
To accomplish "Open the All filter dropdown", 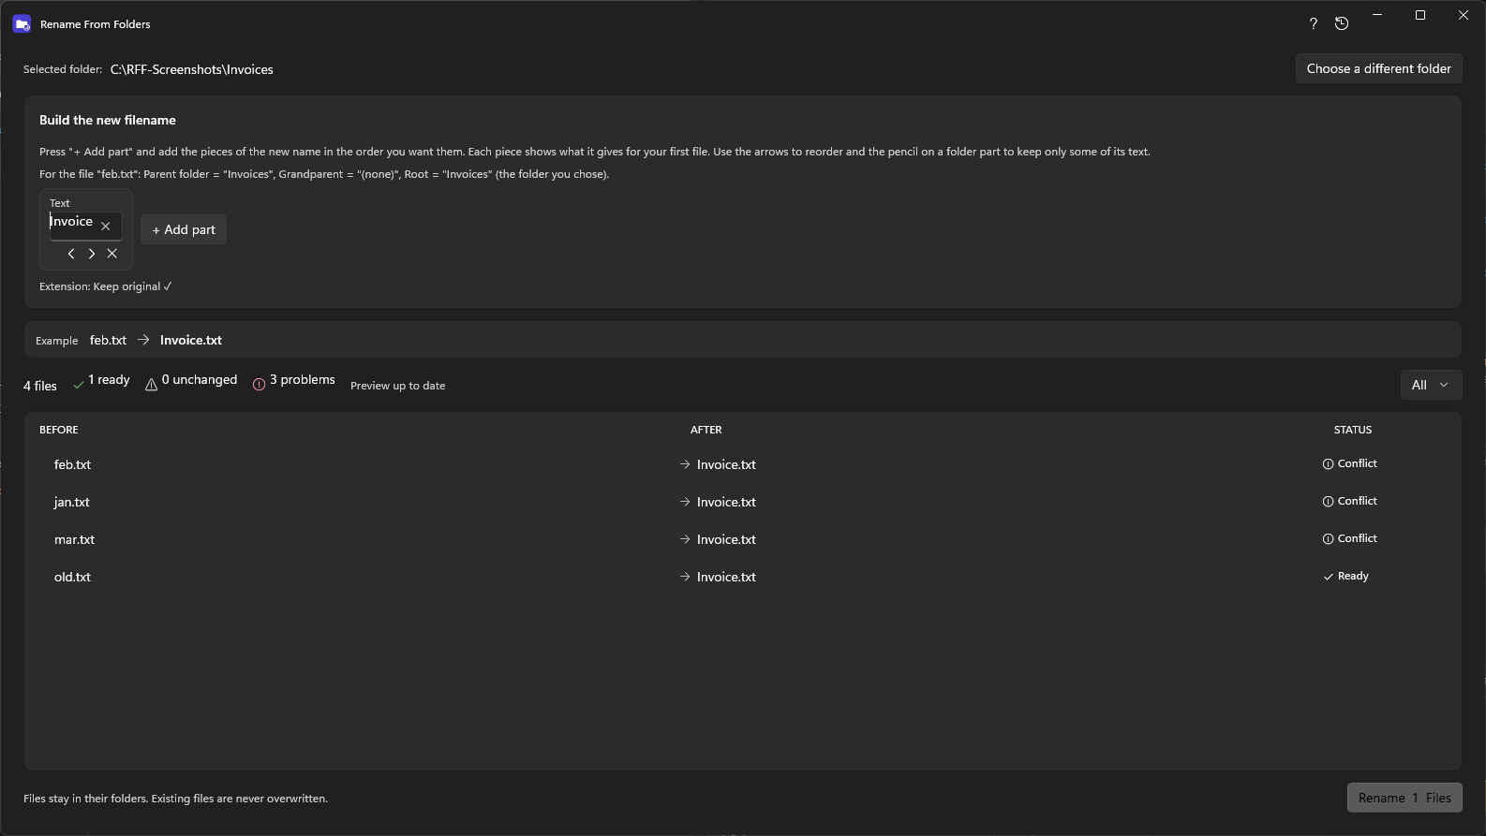I will click(1431, 385).
